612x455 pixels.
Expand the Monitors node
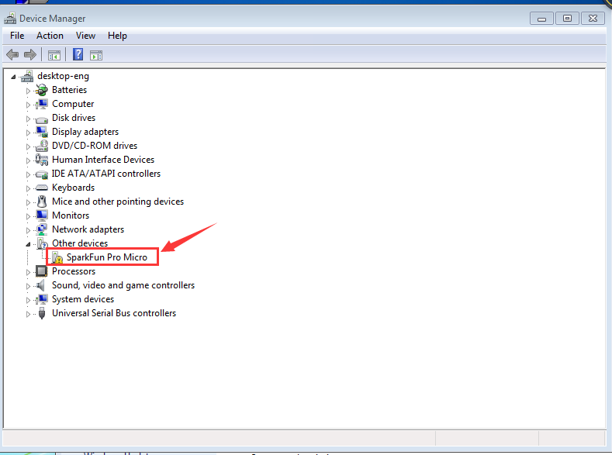(x=28, y=216)
